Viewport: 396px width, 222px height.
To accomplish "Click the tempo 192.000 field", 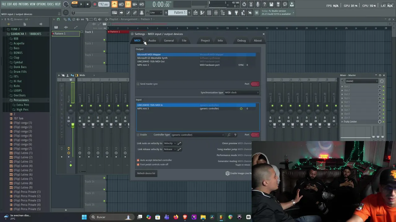I will [x=104, y=4].
